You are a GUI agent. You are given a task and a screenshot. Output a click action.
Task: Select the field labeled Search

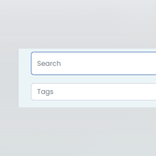click(x=94, y=63)
